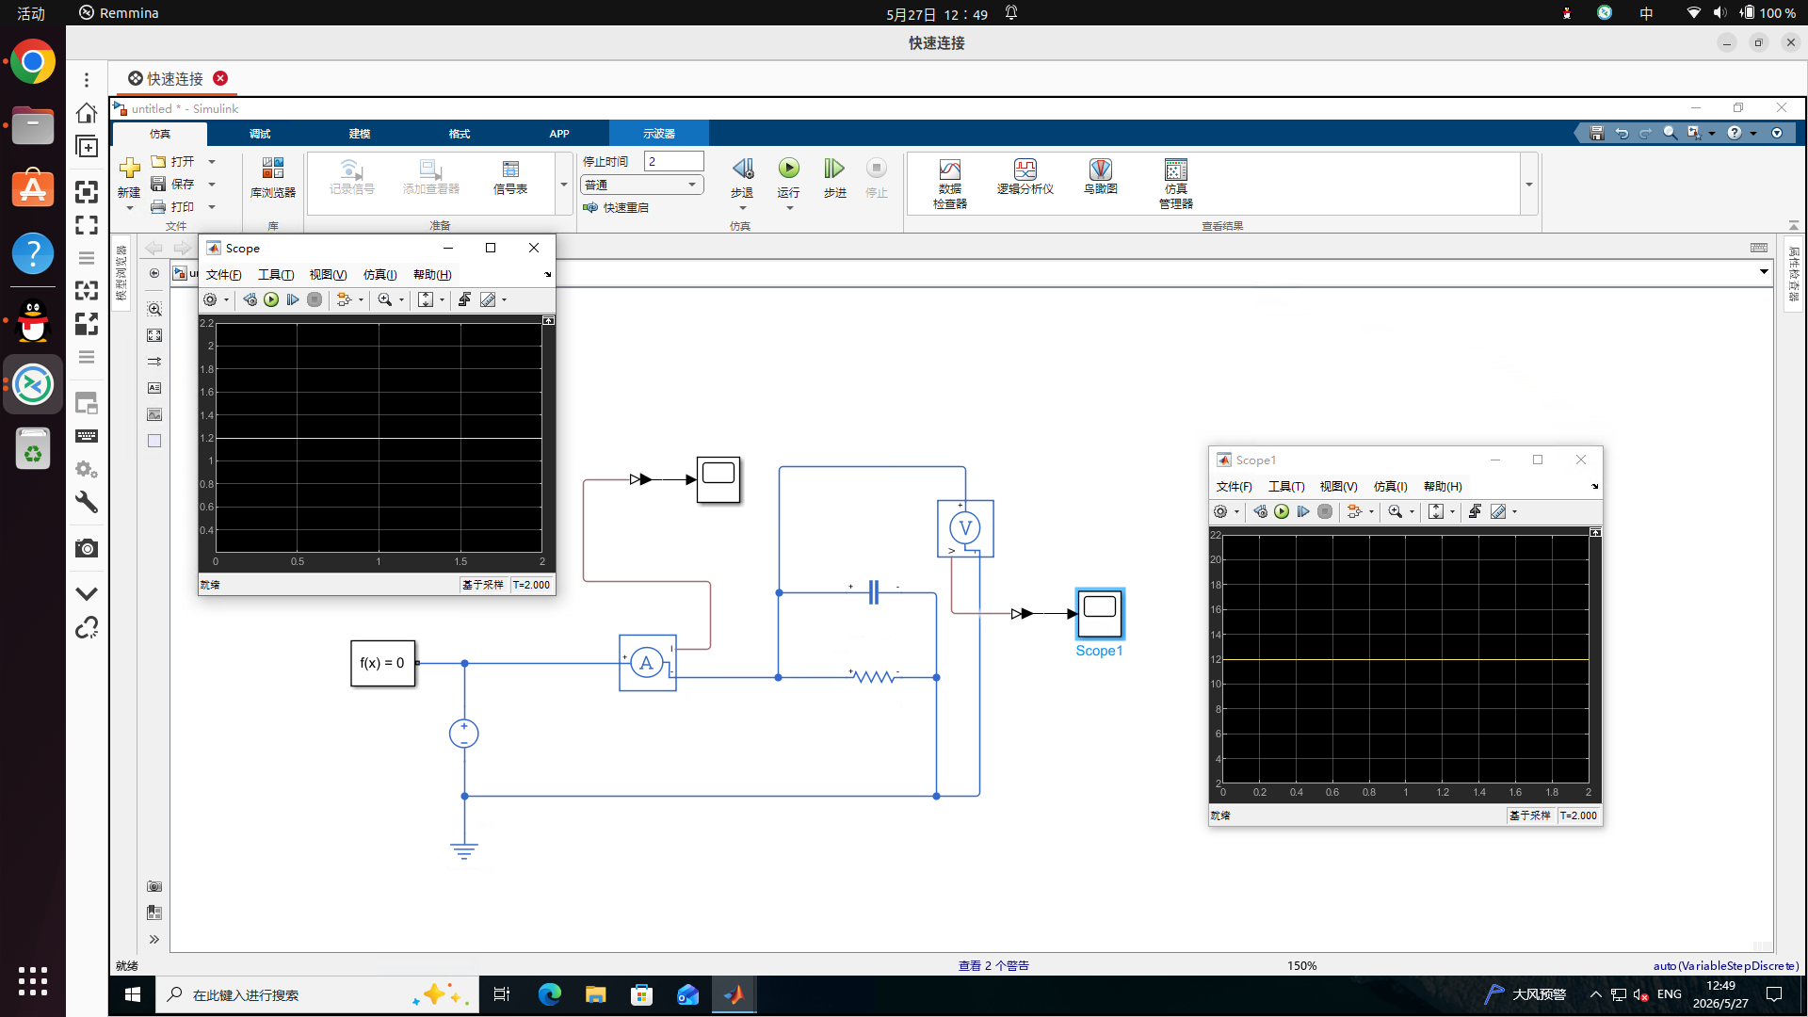This screenshot has width=1808, height=1017.
Task: Open the Tools (工具) menu in Scope window
Action: tap(275, 275)
